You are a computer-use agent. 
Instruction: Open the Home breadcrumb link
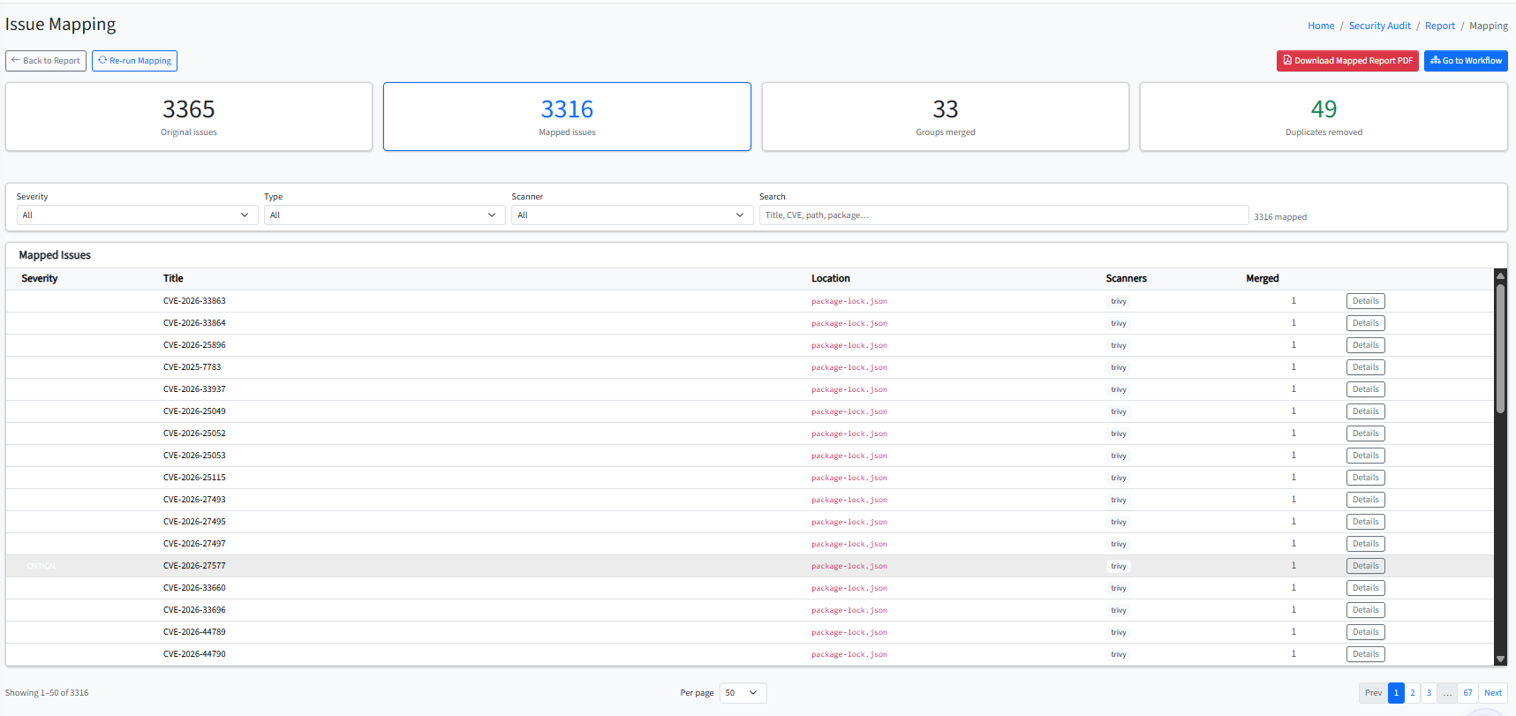click(1321, 26)
